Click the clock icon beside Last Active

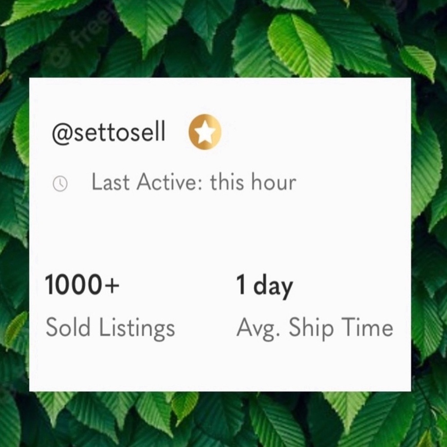60,184
